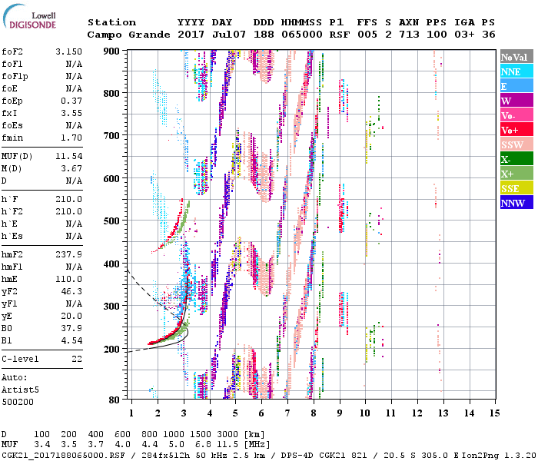Image resolution: width=538 pixels, height=461 pixels.
Task: Click the foF2 value 3.150
Action: 68,51
